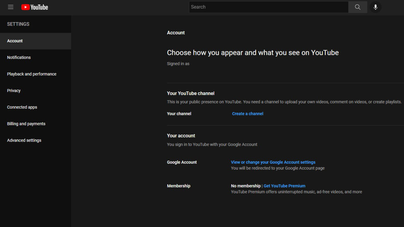Click the YouTube logo
Viewport: 404px width, 227px height.
(34, 7)
